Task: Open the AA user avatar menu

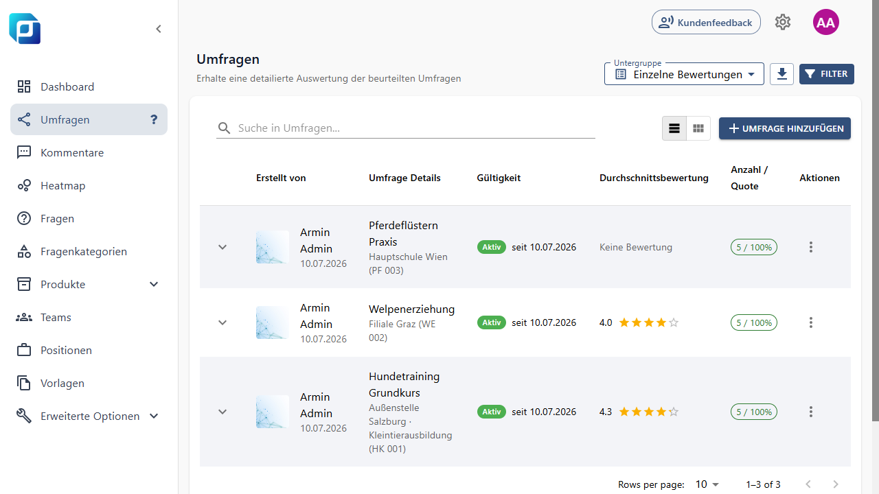Action: 826,22
